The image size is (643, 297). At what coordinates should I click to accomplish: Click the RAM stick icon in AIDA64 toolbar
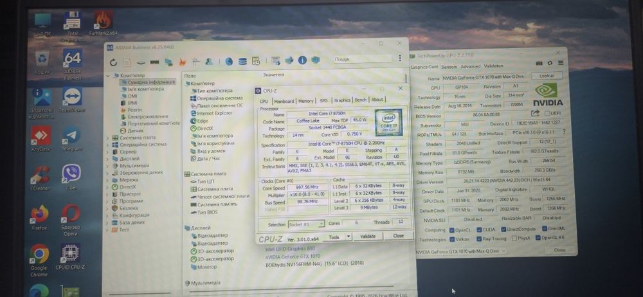[x=154, y=63]
